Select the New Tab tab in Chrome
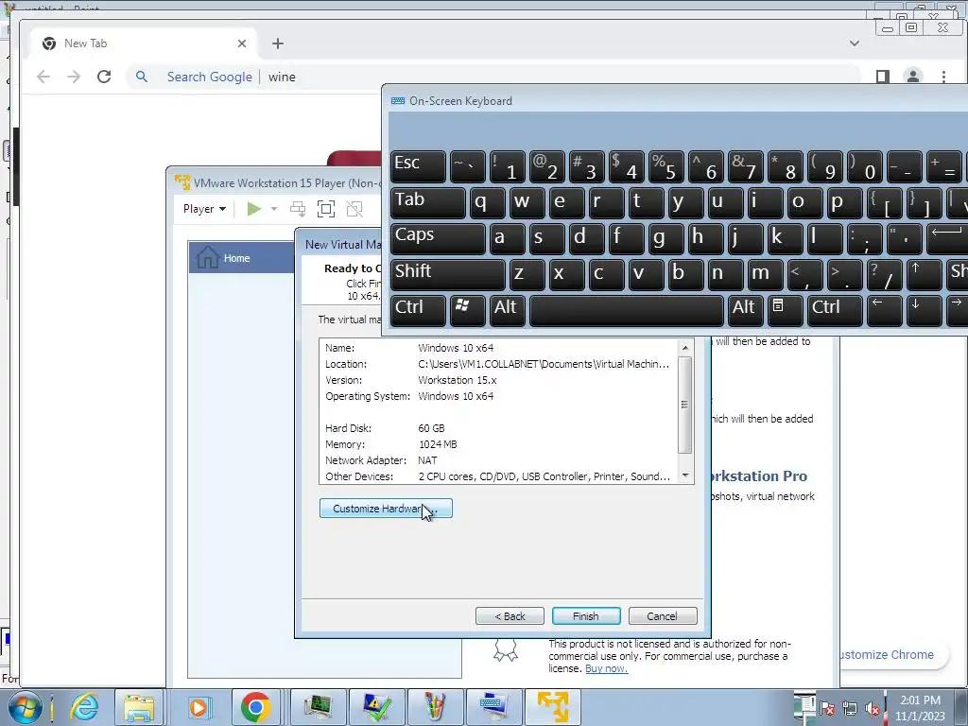 tap(144, 43)
